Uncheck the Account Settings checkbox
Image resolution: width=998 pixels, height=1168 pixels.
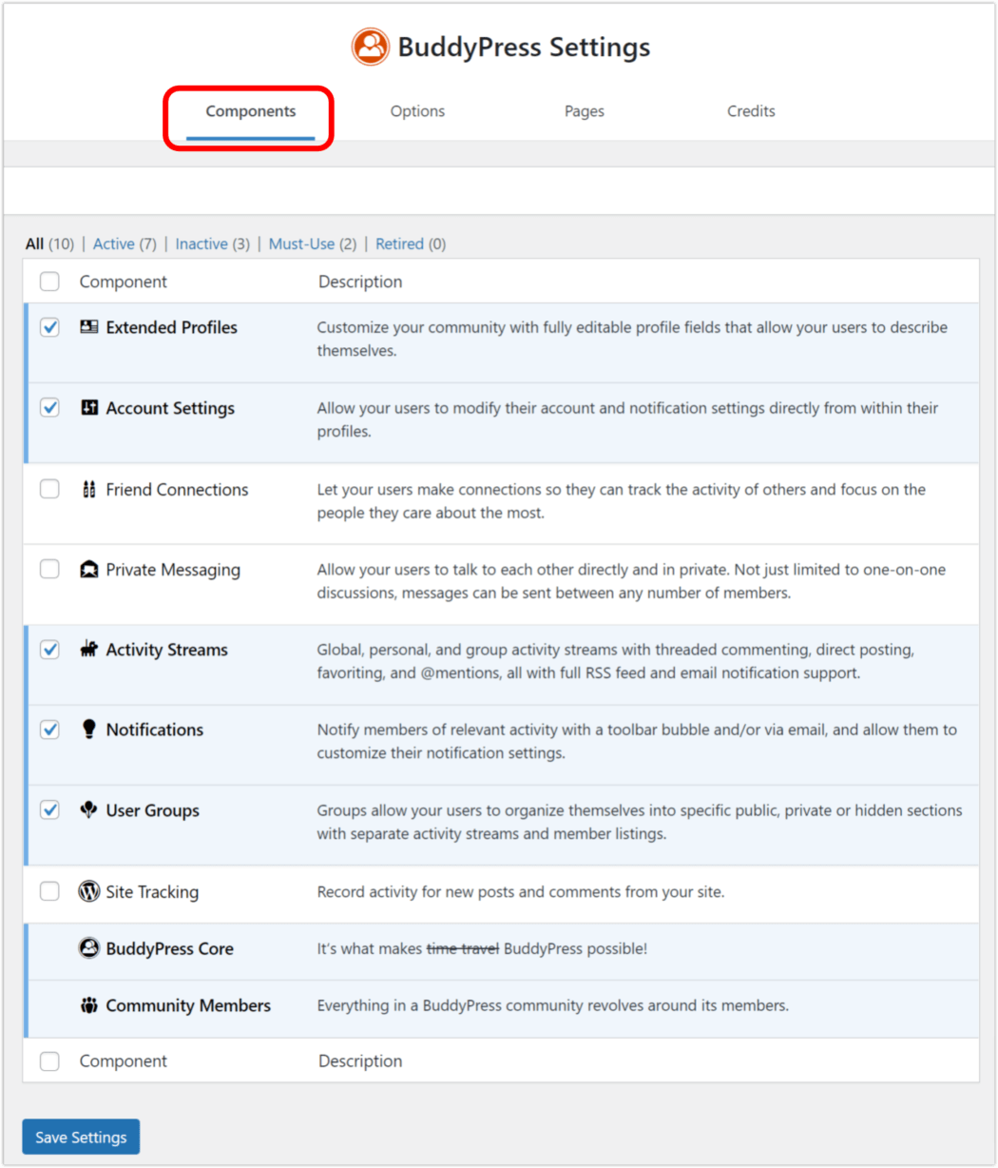tap(49, 408)
